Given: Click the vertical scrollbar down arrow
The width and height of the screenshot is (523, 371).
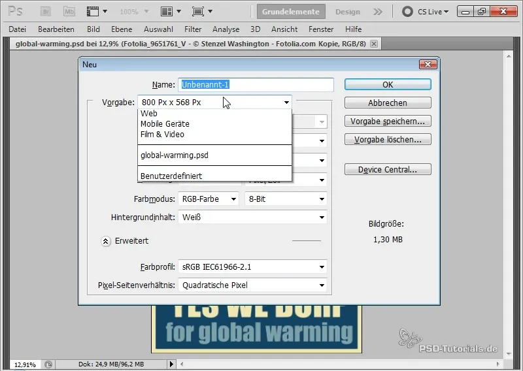Looking at the screenshot, I should point(509,354).
